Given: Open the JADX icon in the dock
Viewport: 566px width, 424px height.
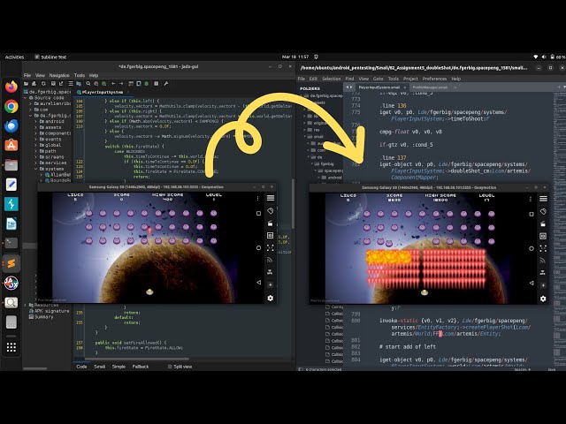Looking at the screenshot, I should click(11, 283).
